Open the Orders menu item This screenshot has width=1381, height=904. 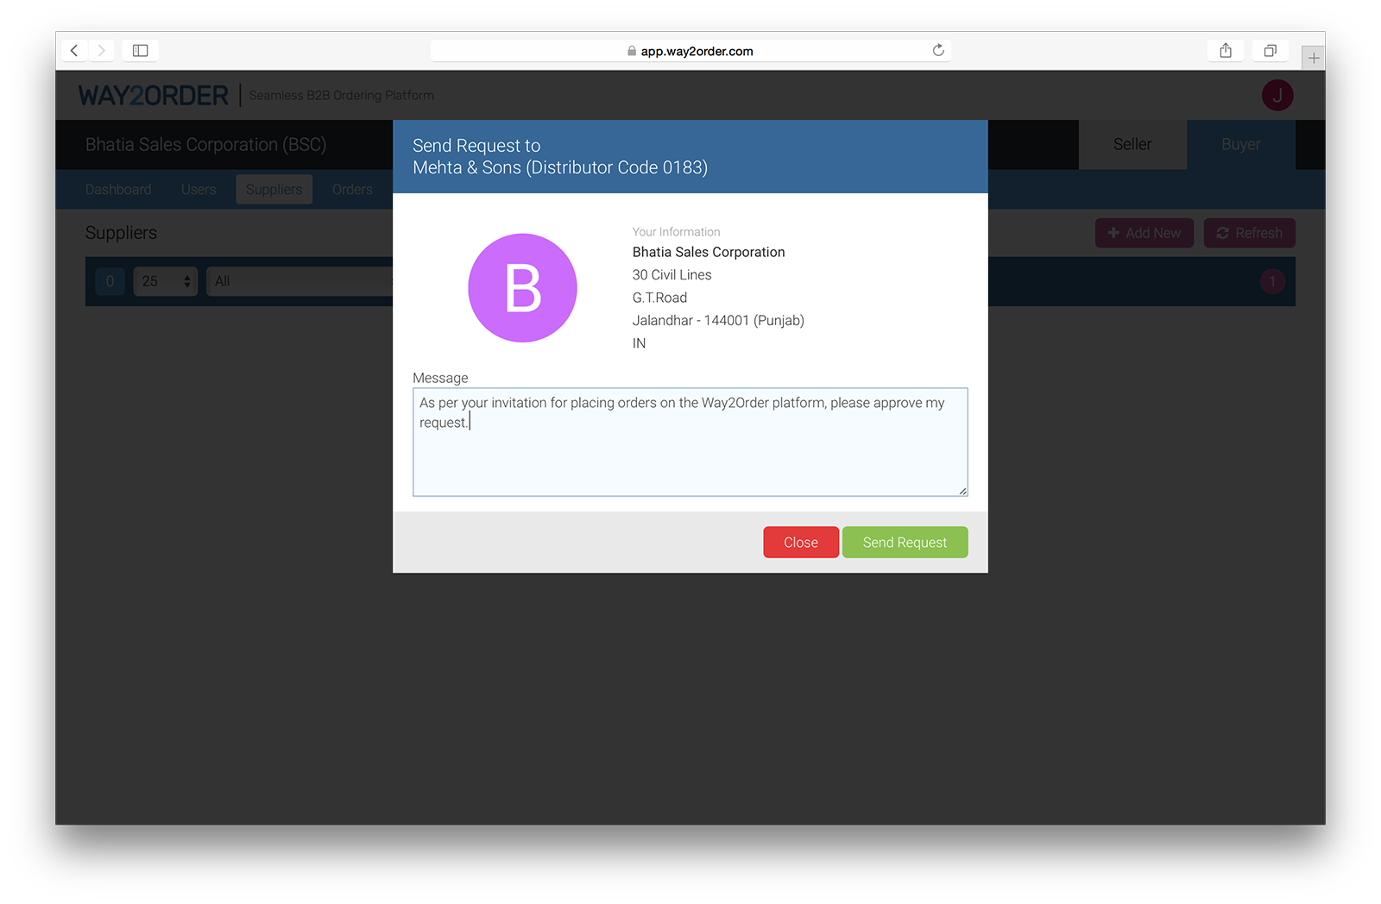pos(352,190)
